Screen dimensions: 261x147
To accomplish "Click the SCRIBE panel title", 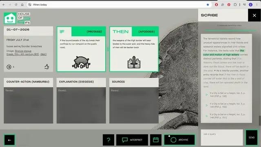I will pyautogui.click(x=209, y=15).
